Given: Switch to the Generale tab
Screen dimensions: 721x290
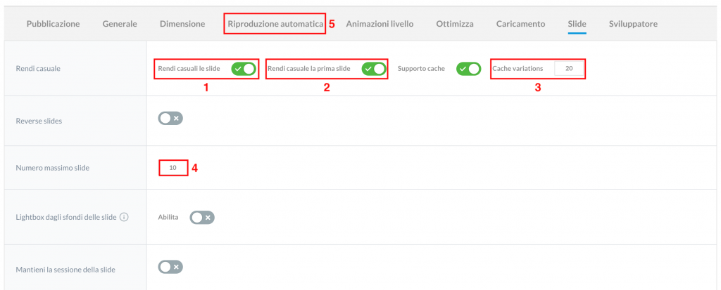Looking at the screenshot, I should [120, 24].
